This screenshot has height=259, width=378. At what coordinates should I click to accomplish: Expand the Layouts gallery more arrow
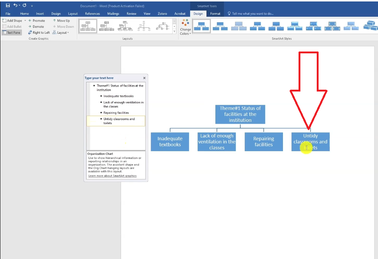175,32
